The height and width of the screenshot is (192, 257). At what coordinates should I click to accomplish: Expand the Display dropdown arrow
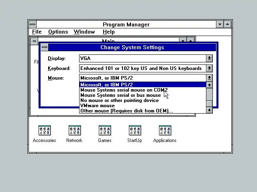click(209, 58)
